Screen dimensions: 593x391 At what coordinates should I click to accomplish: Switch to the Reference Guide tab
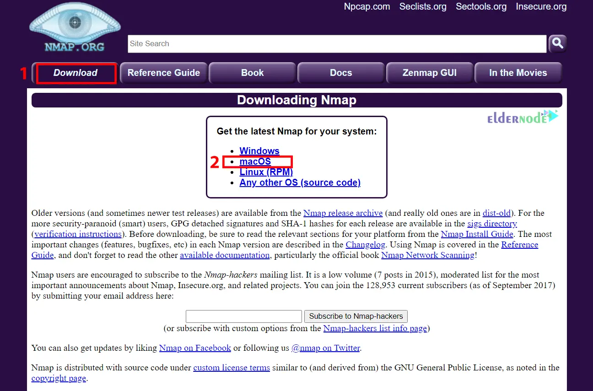point(164,73)
